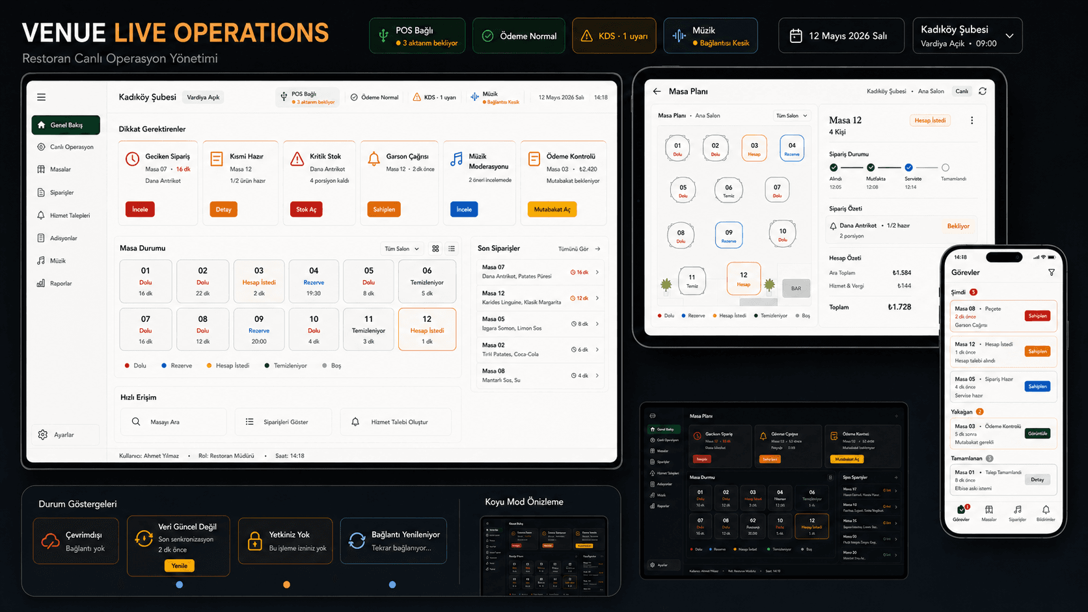This screenshot has width=1088, height=612.
Task: Click Tamamlandı step circle in order progress
Action: [945, 167]
